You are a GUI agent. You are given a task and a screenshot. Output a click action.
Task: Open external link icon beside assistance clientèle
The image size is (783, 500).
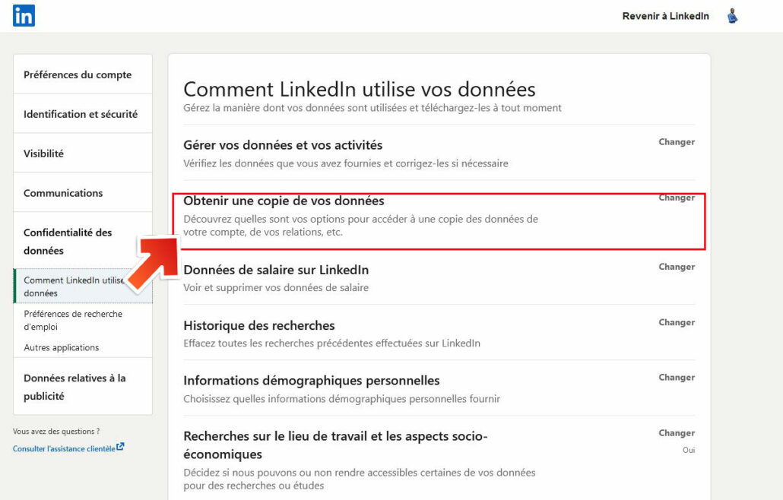pyautogui.click(x=120, y=447)
